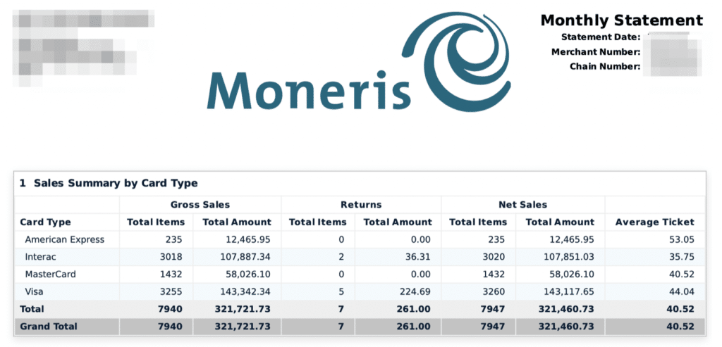Viewport: 722px width, 347px height.
Task: Click Total row net items "7947"
Action: click(493, 309)
